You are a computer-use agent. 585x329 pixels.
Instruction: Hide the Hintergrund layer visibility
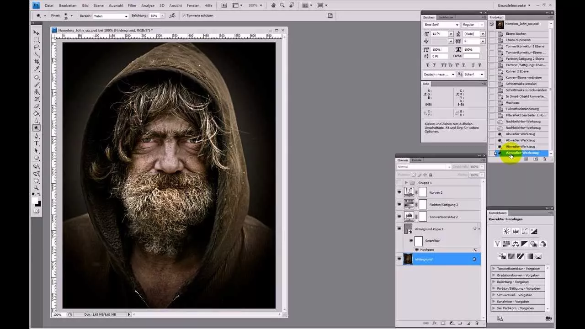click(399, 259)
